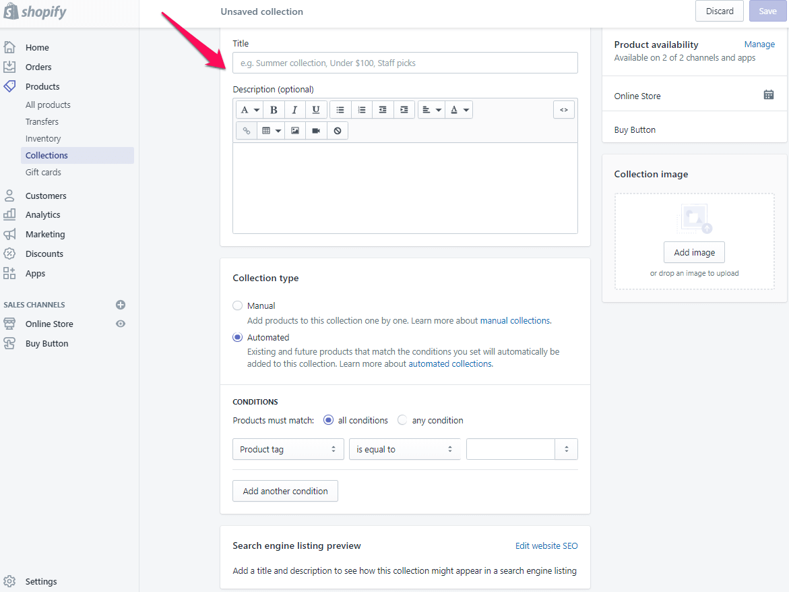Image resolution: width=789 pixels, height=592 pixels.
Task: Open text color dropdown
Action: click(459, 110)
